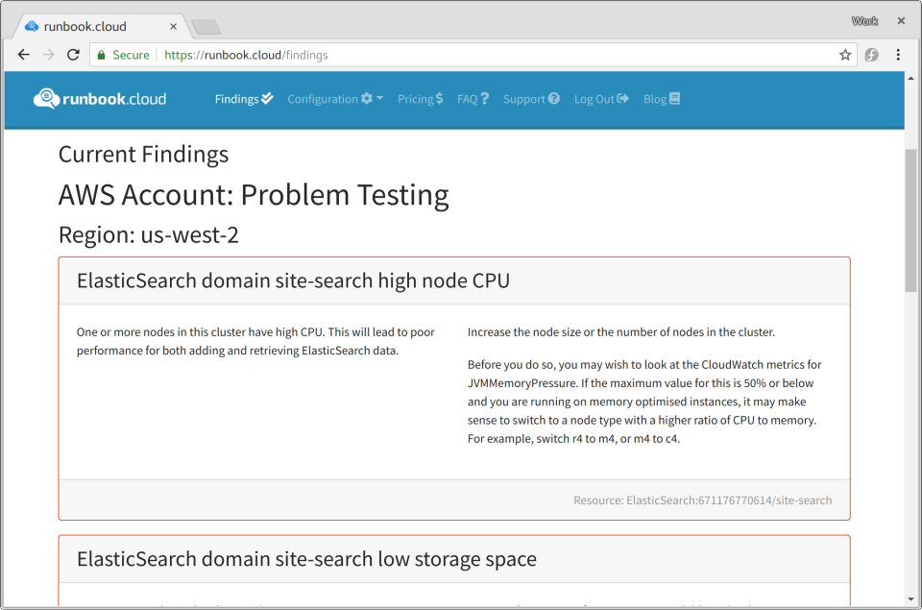The image size is (922, 610).
Task: Click the runbook.cloud logo
Action: (99, 98)
